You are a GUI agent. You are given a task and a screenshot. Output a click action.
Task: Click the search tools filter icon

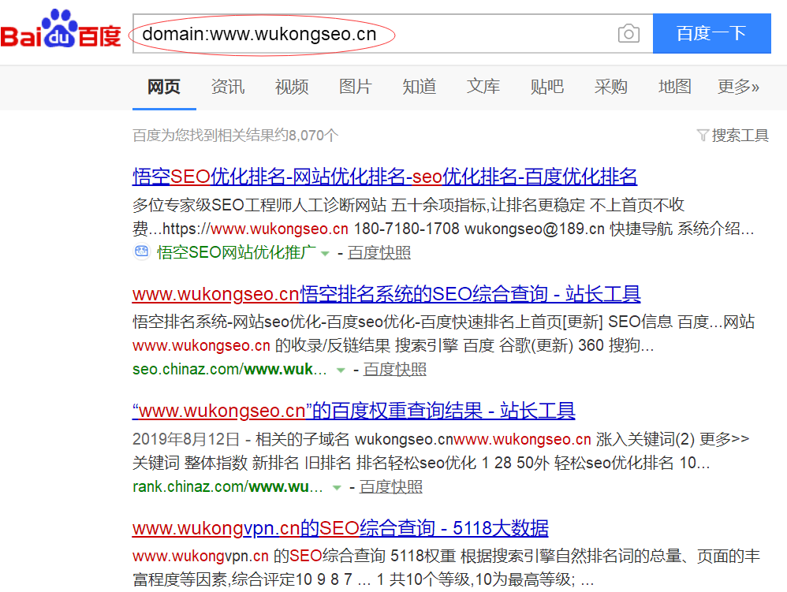click(x=703, y=136)
